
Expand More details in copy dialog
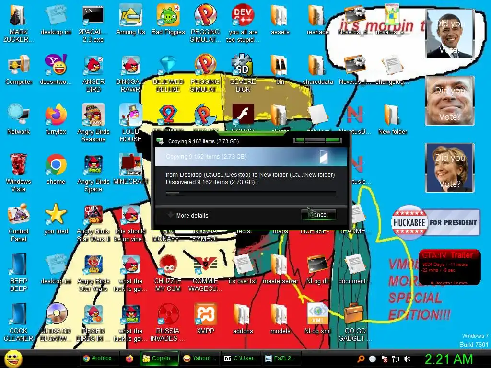pos(188,215)
